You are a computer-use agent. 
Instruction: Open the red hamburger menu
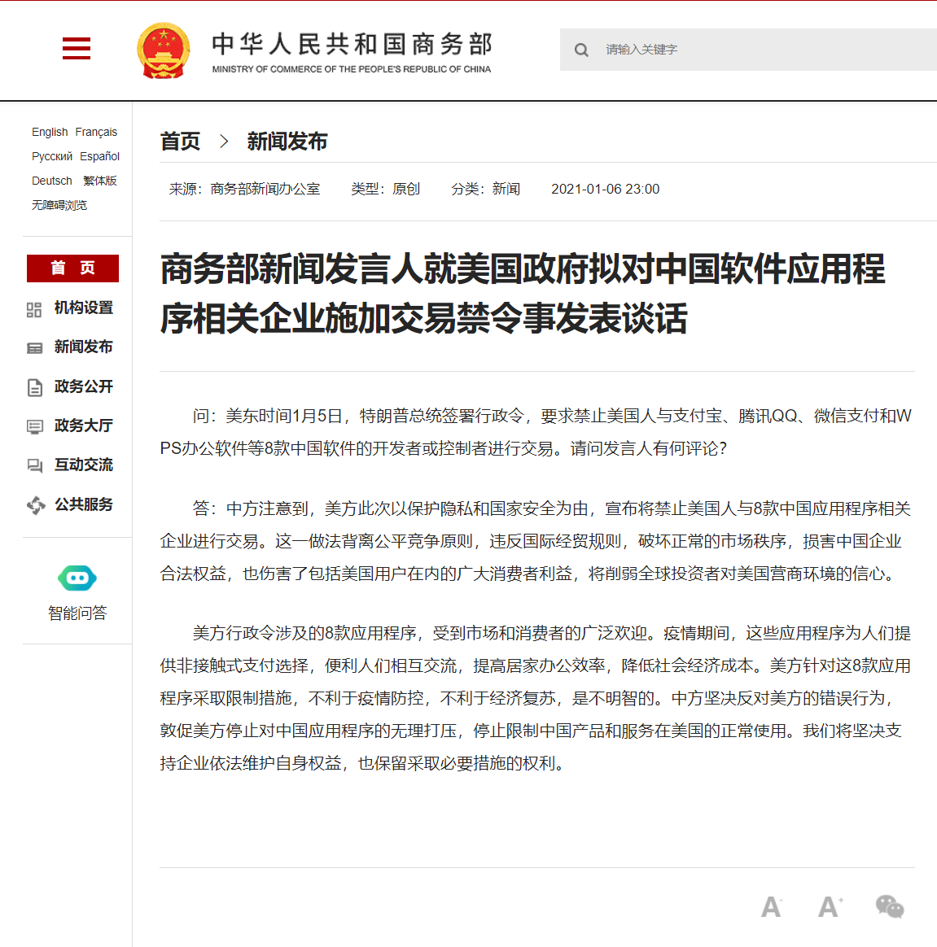click(x=77, y=49)
